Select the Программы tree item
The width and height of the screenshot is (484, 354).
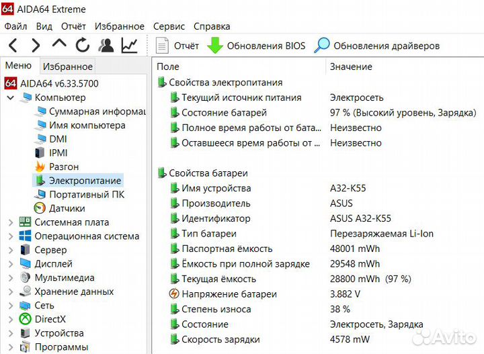61,347
